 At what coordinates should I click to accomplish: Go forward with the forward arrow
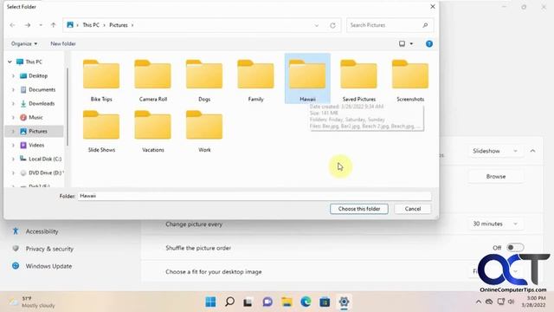(27, 25)
